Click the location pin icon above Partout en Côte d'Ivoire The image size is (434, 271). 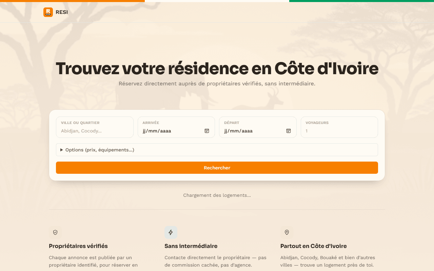pyautogui.click(x=287, y=232)
